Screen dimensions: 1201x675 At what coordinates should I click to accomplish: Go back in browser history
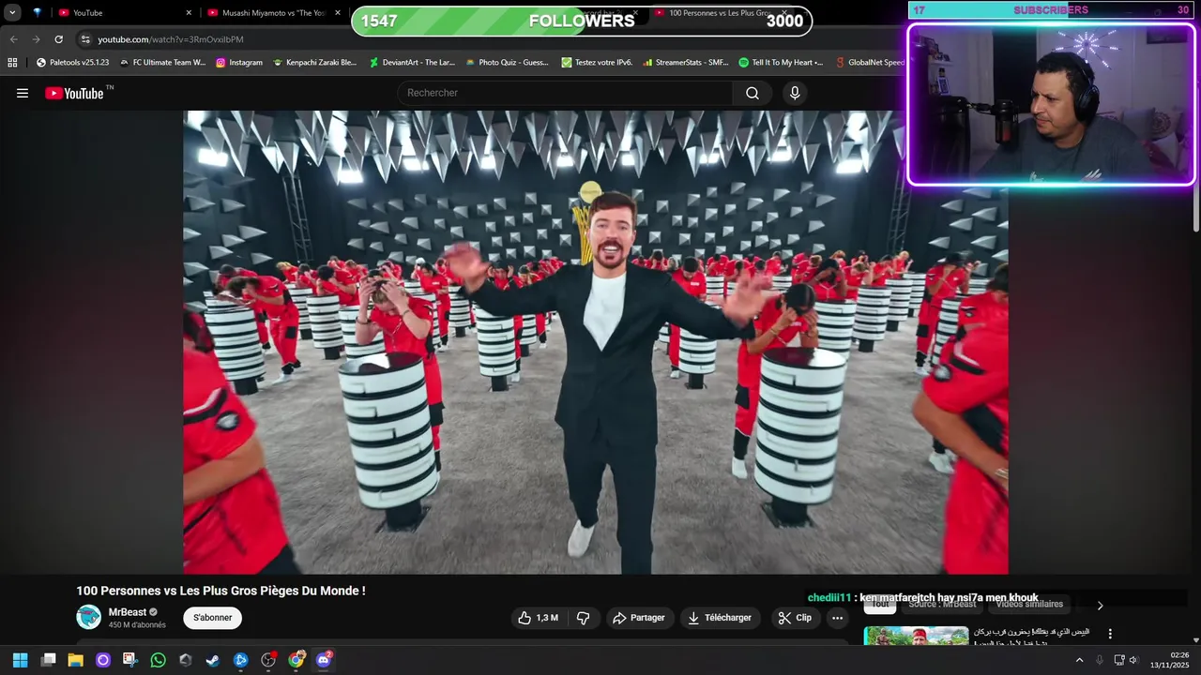[x=13, y=39]
